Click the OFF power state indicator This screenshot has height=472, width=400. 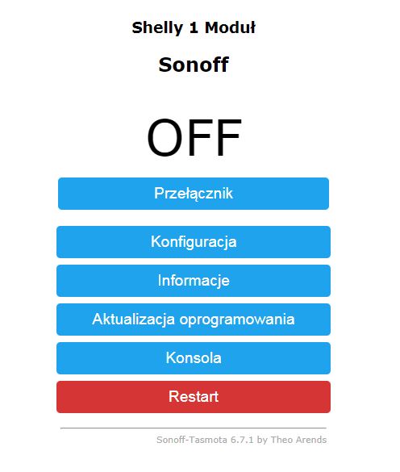(194, 138)
